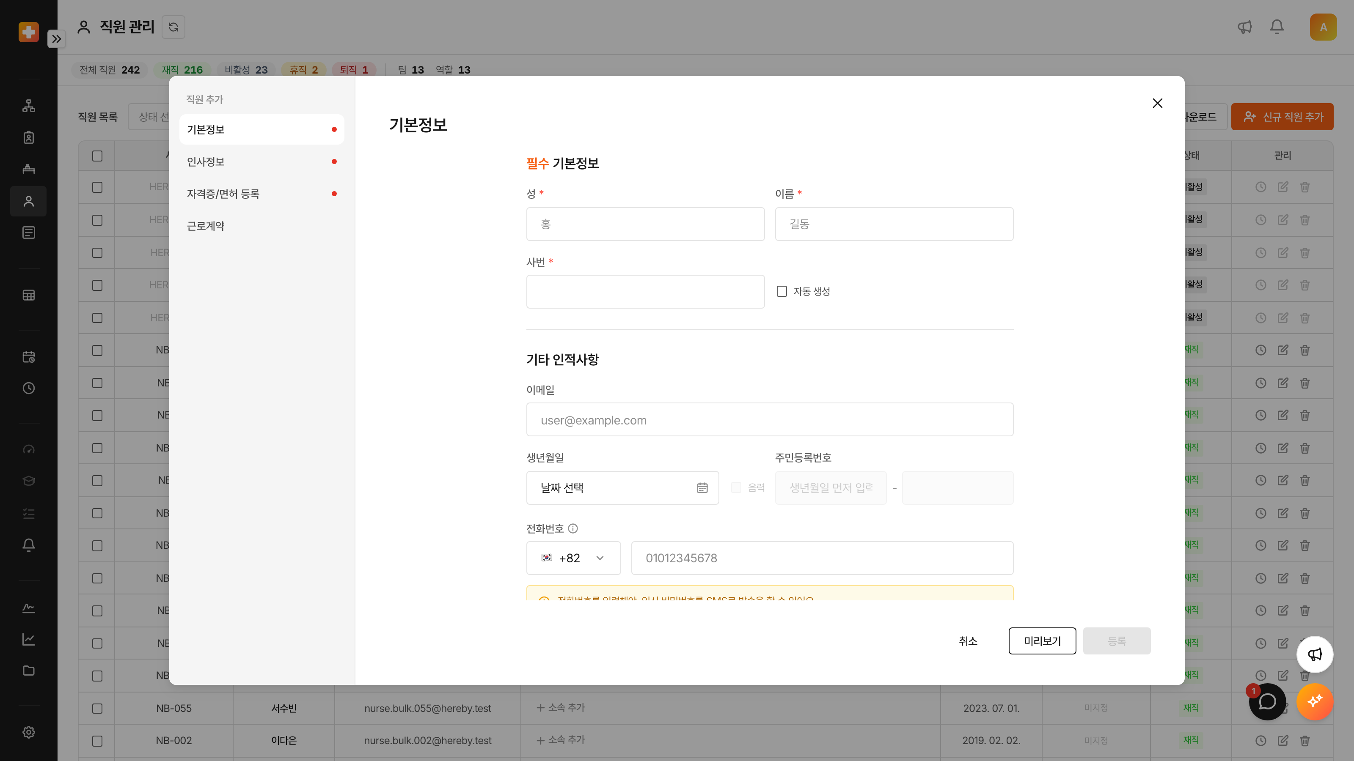Click the 이름 input field

(894, 224)
